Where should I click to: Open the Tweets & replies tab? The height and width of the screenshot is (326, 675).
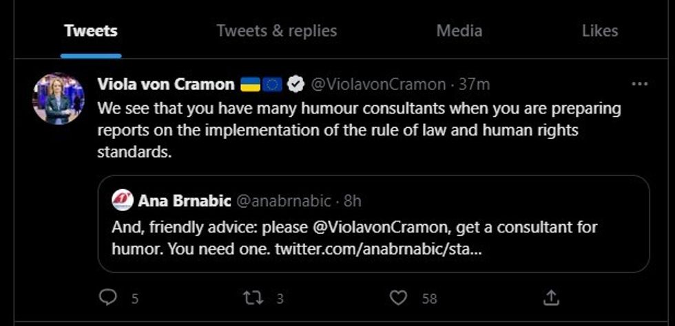276,31
